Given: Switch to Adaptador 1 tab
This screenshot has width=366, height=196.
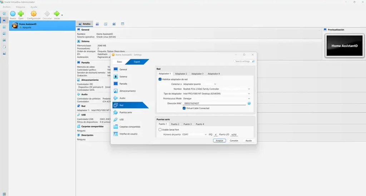Looking at the screenshot, I should [164, 74].
